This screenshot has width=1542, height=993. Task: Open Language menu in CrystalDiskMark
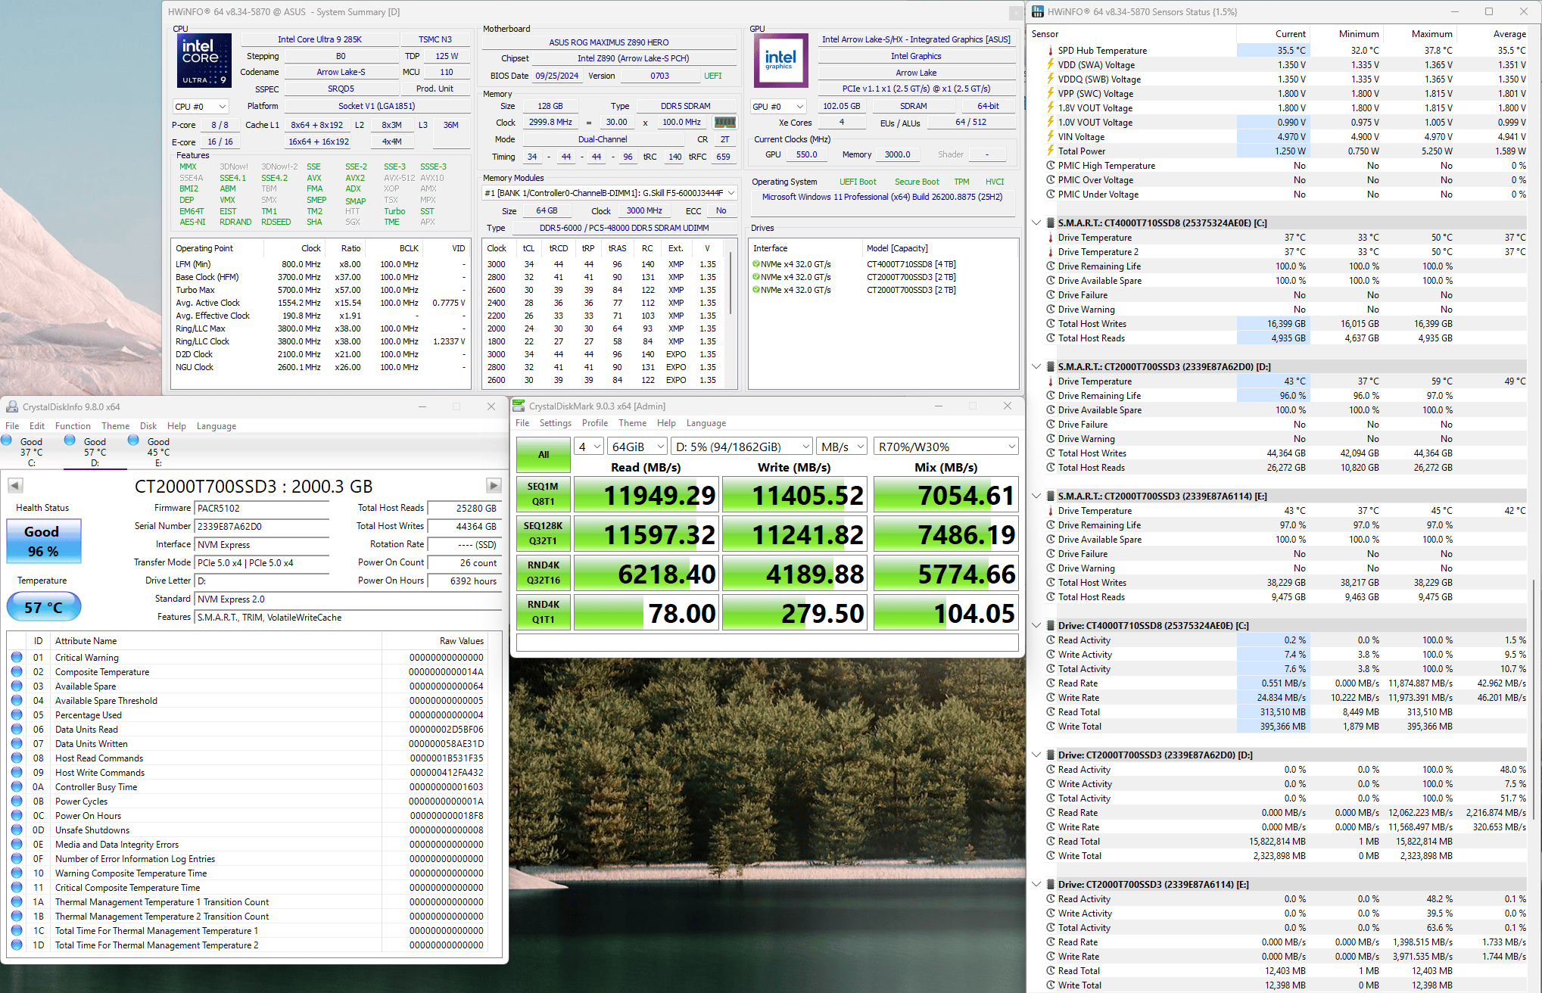pos(706,423)
